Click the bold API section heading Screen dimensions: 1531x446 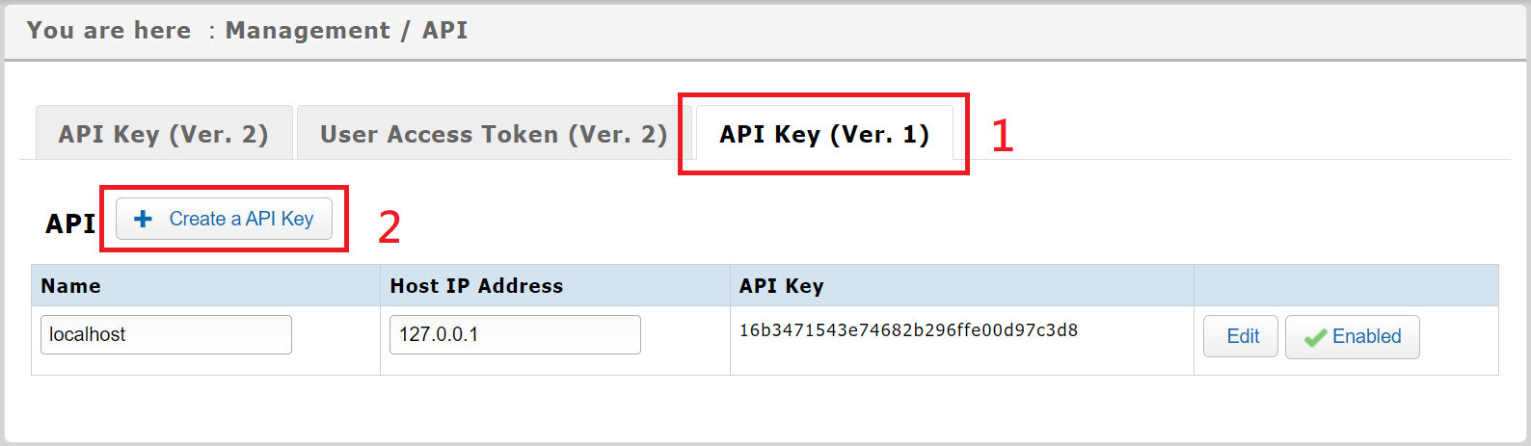(70, 223)
